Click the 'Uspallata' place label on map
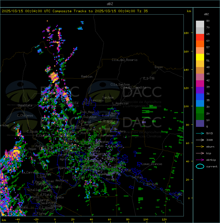This screenshot has height=223, width=220. pos(25,105)
